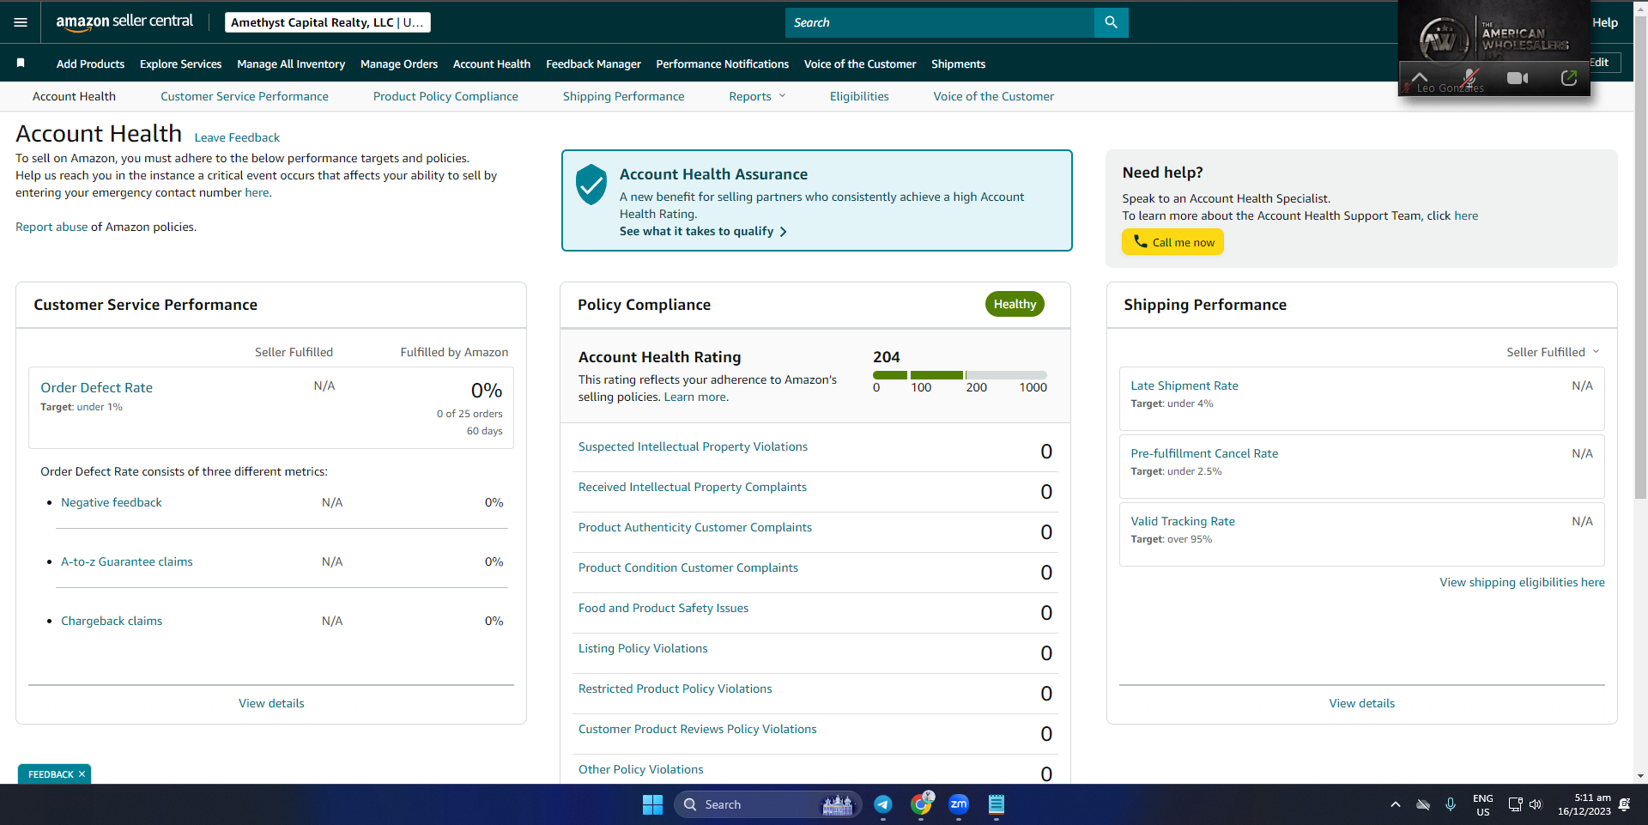Click the taskbar microphone tray icon
1648x825 pixels.
pos(1451,804)
